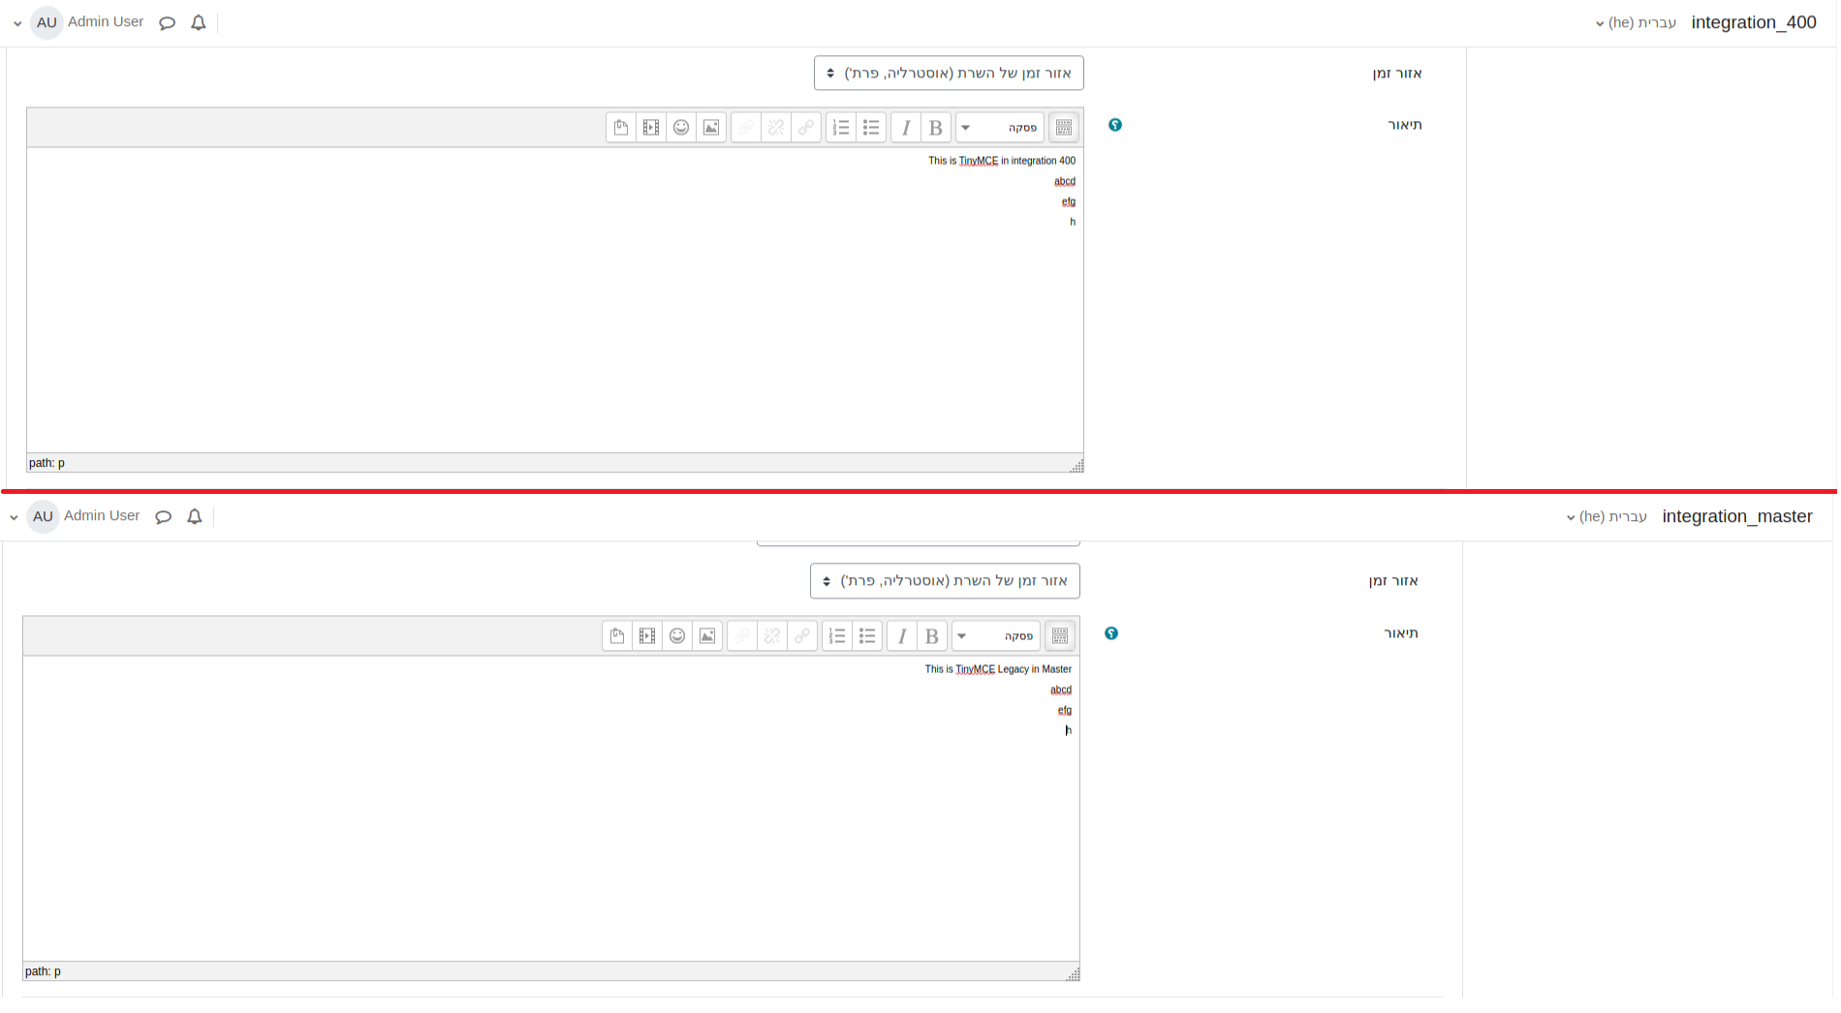Insert numbered list in integration_400 editor

(x=841, y=128)
